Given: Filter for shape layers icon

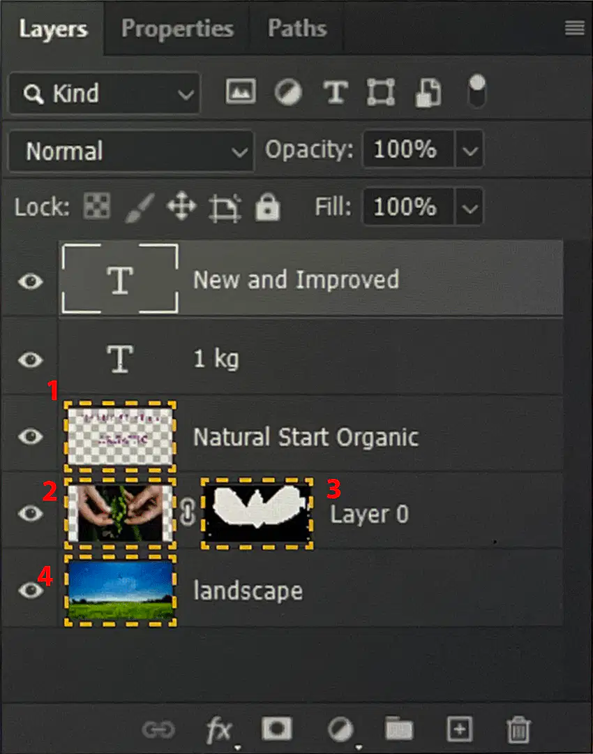Looking at the screenshot, I should [381, 92].
